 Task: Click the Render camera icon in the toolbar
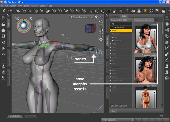(163, 11)
